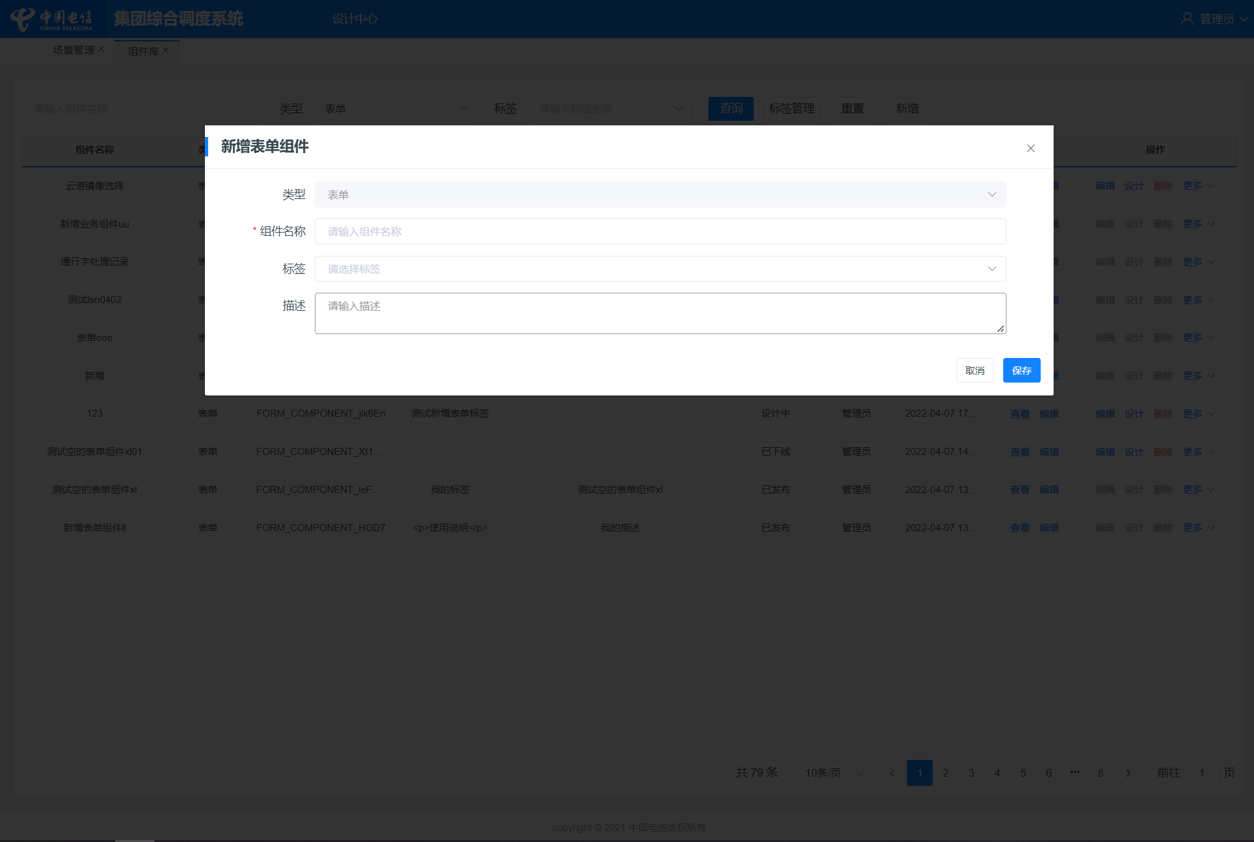Click the 管理员 user avatar icon
The width and height of the screenshot is (1254, 842).
(x=1187, y=19)
